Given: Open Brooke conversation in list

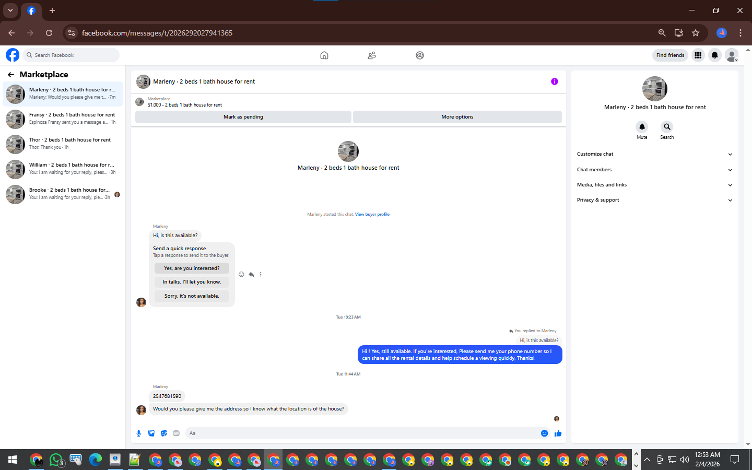Looking at the screenshot, I should tap(63, 194).
